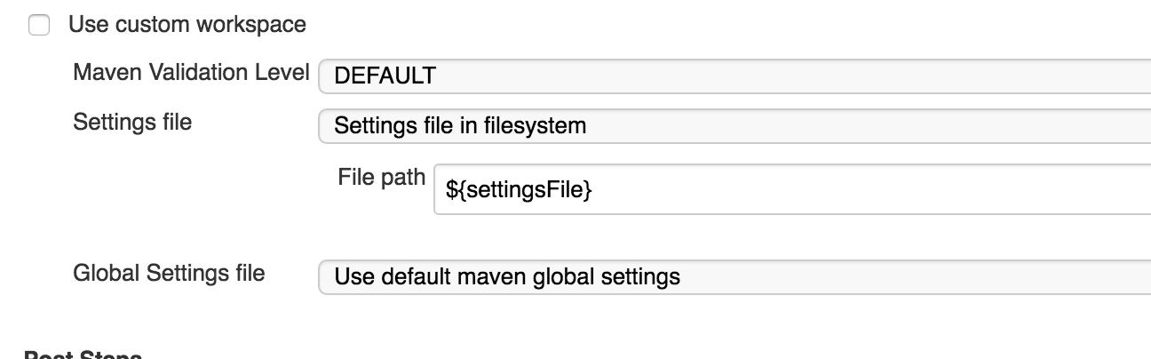Click "Use default maven global settings" text
The width and height of the screenshot is (1151, 359).
point(507,277)
